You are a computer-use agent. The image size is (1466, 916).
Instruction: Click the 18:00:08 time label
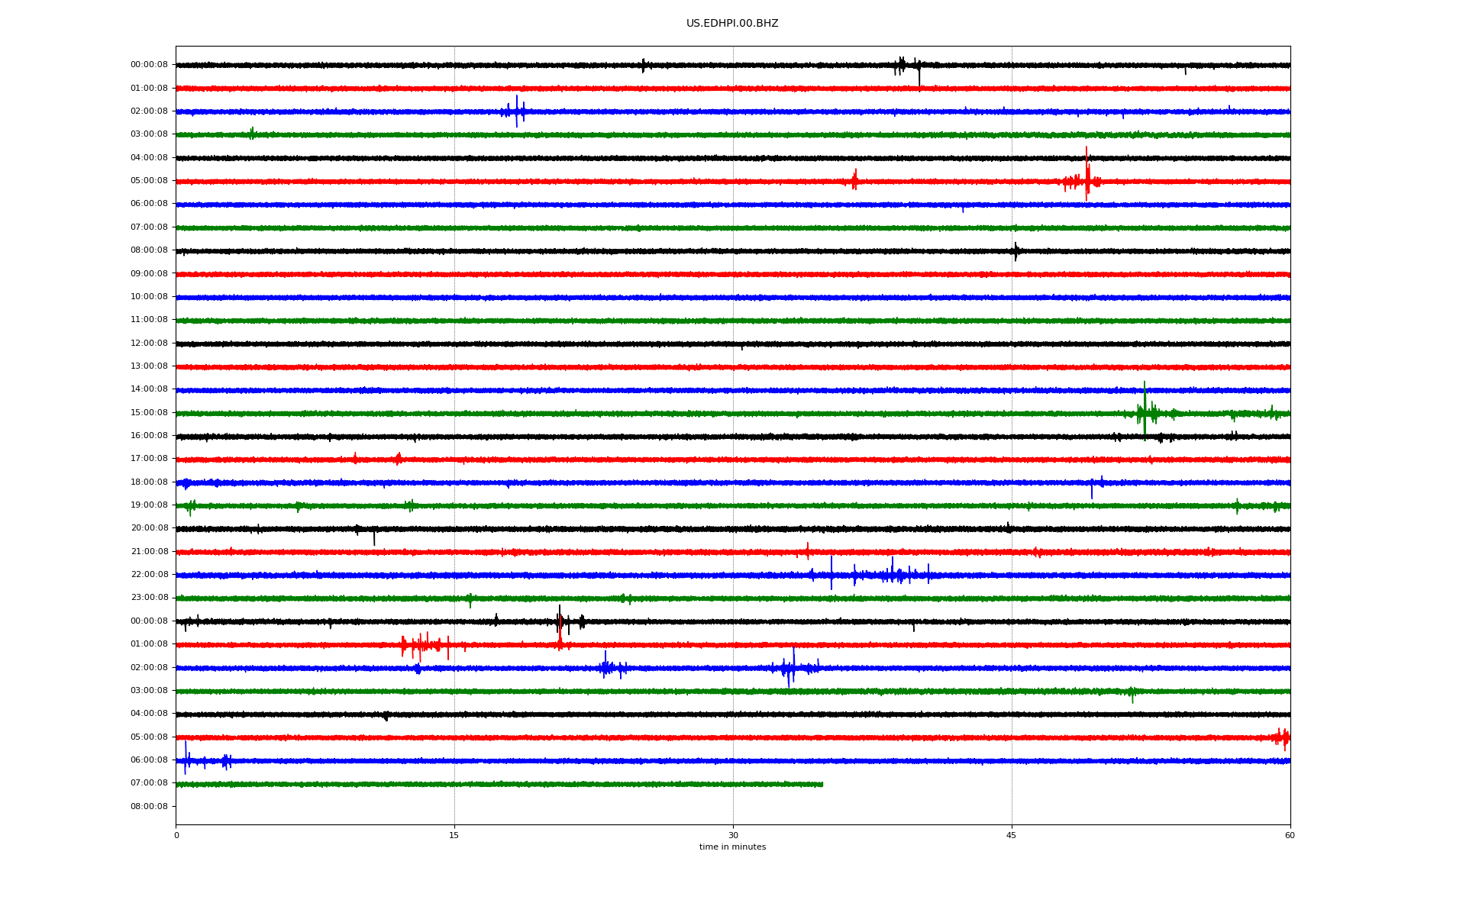pyautogui.click(x=149, y=482)
